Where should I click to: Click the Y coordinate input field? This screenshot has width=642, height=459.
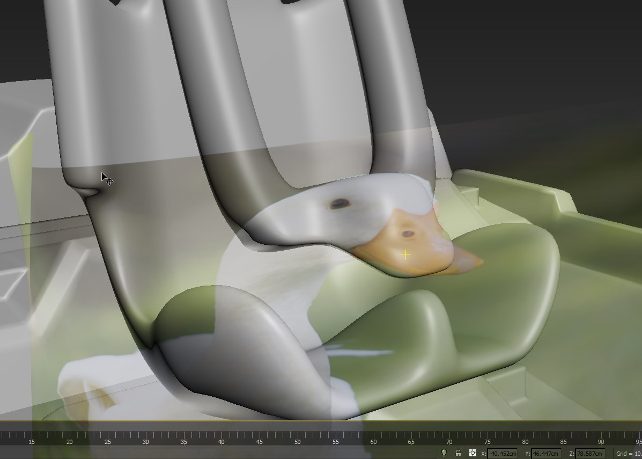point(546,454)
